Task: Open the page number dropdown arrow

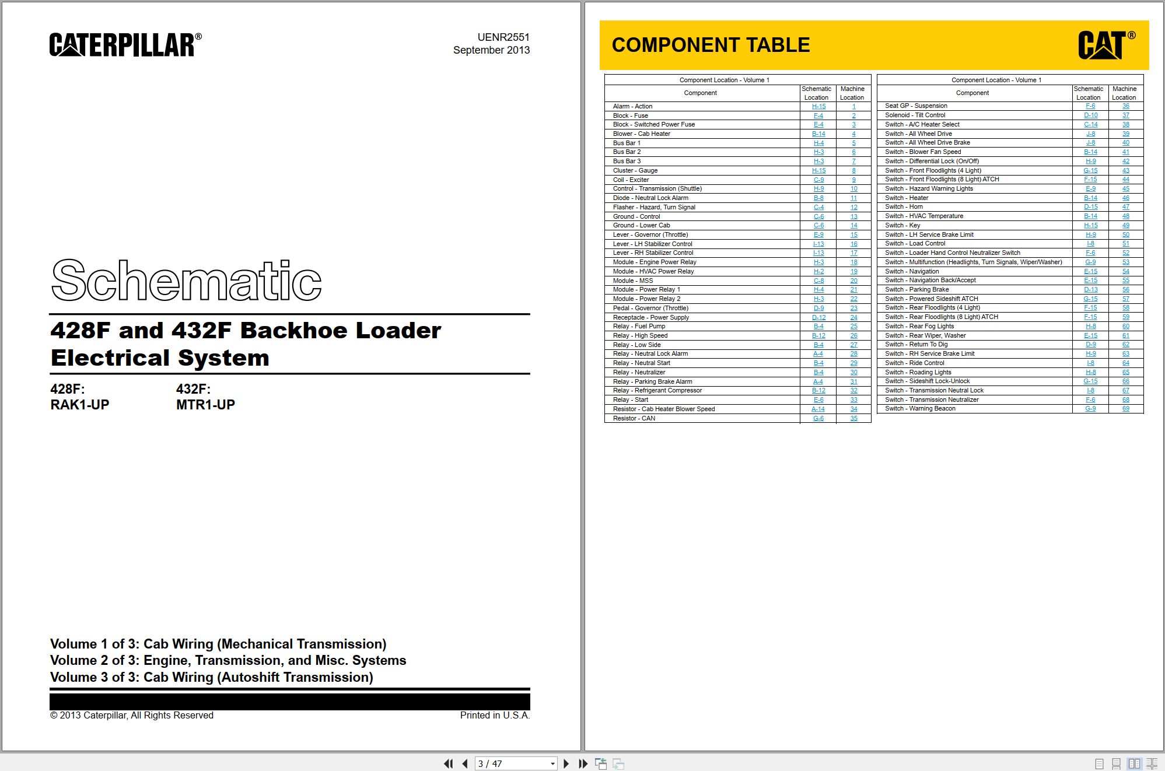Action: (552, 763)
